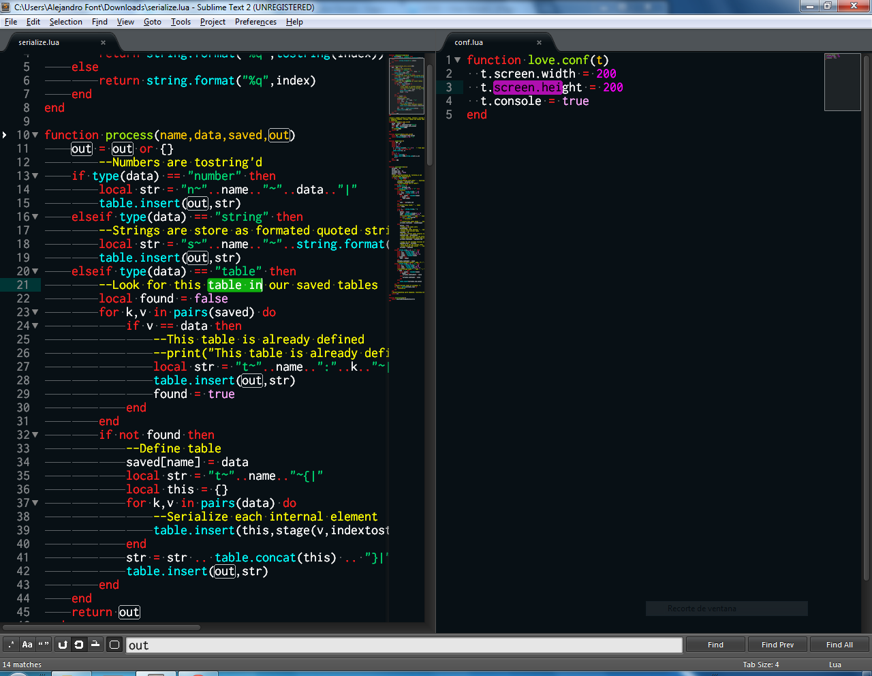The width and height of the screenshot is (872, 676).
Task: Open the Preferences menu
Action: [x=256, y=22]
